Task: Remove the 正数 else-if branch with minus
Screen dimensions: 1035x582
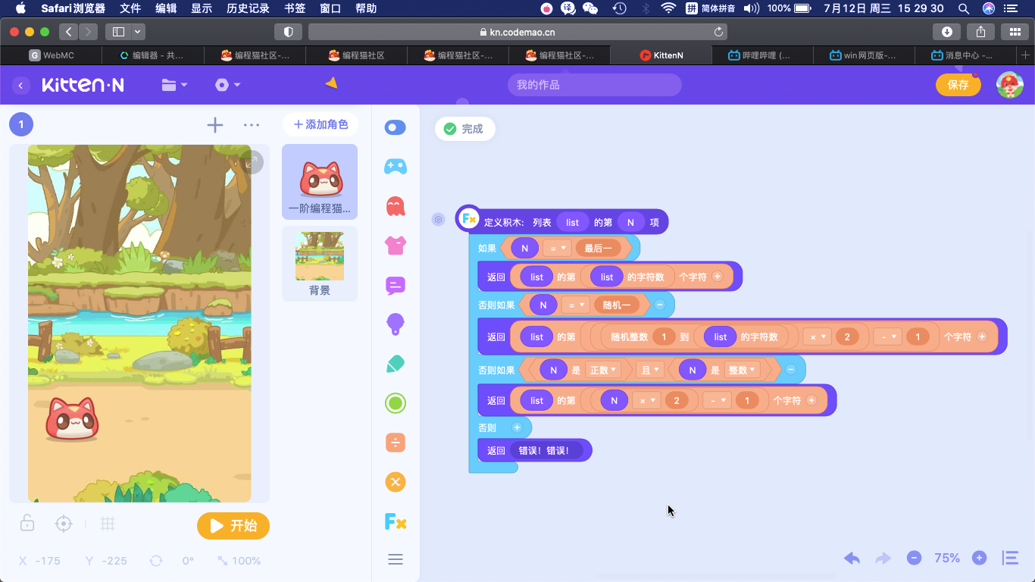Action: pyautogui.click(x=790, y=370)
